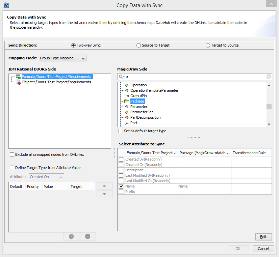Open the Mapping Mode dropdown
This screenshot has height=257, width=279.
point(63,58)
